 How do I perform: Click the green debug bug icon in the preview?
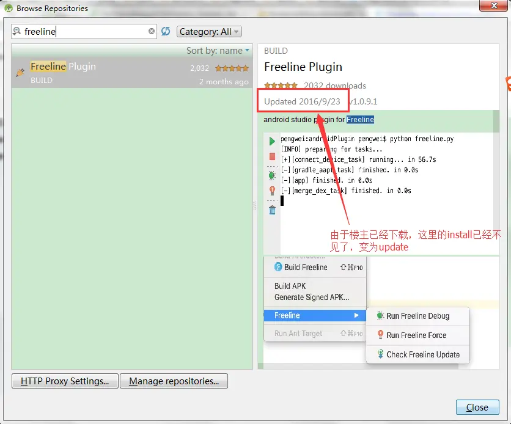click(x=272, y=175)
